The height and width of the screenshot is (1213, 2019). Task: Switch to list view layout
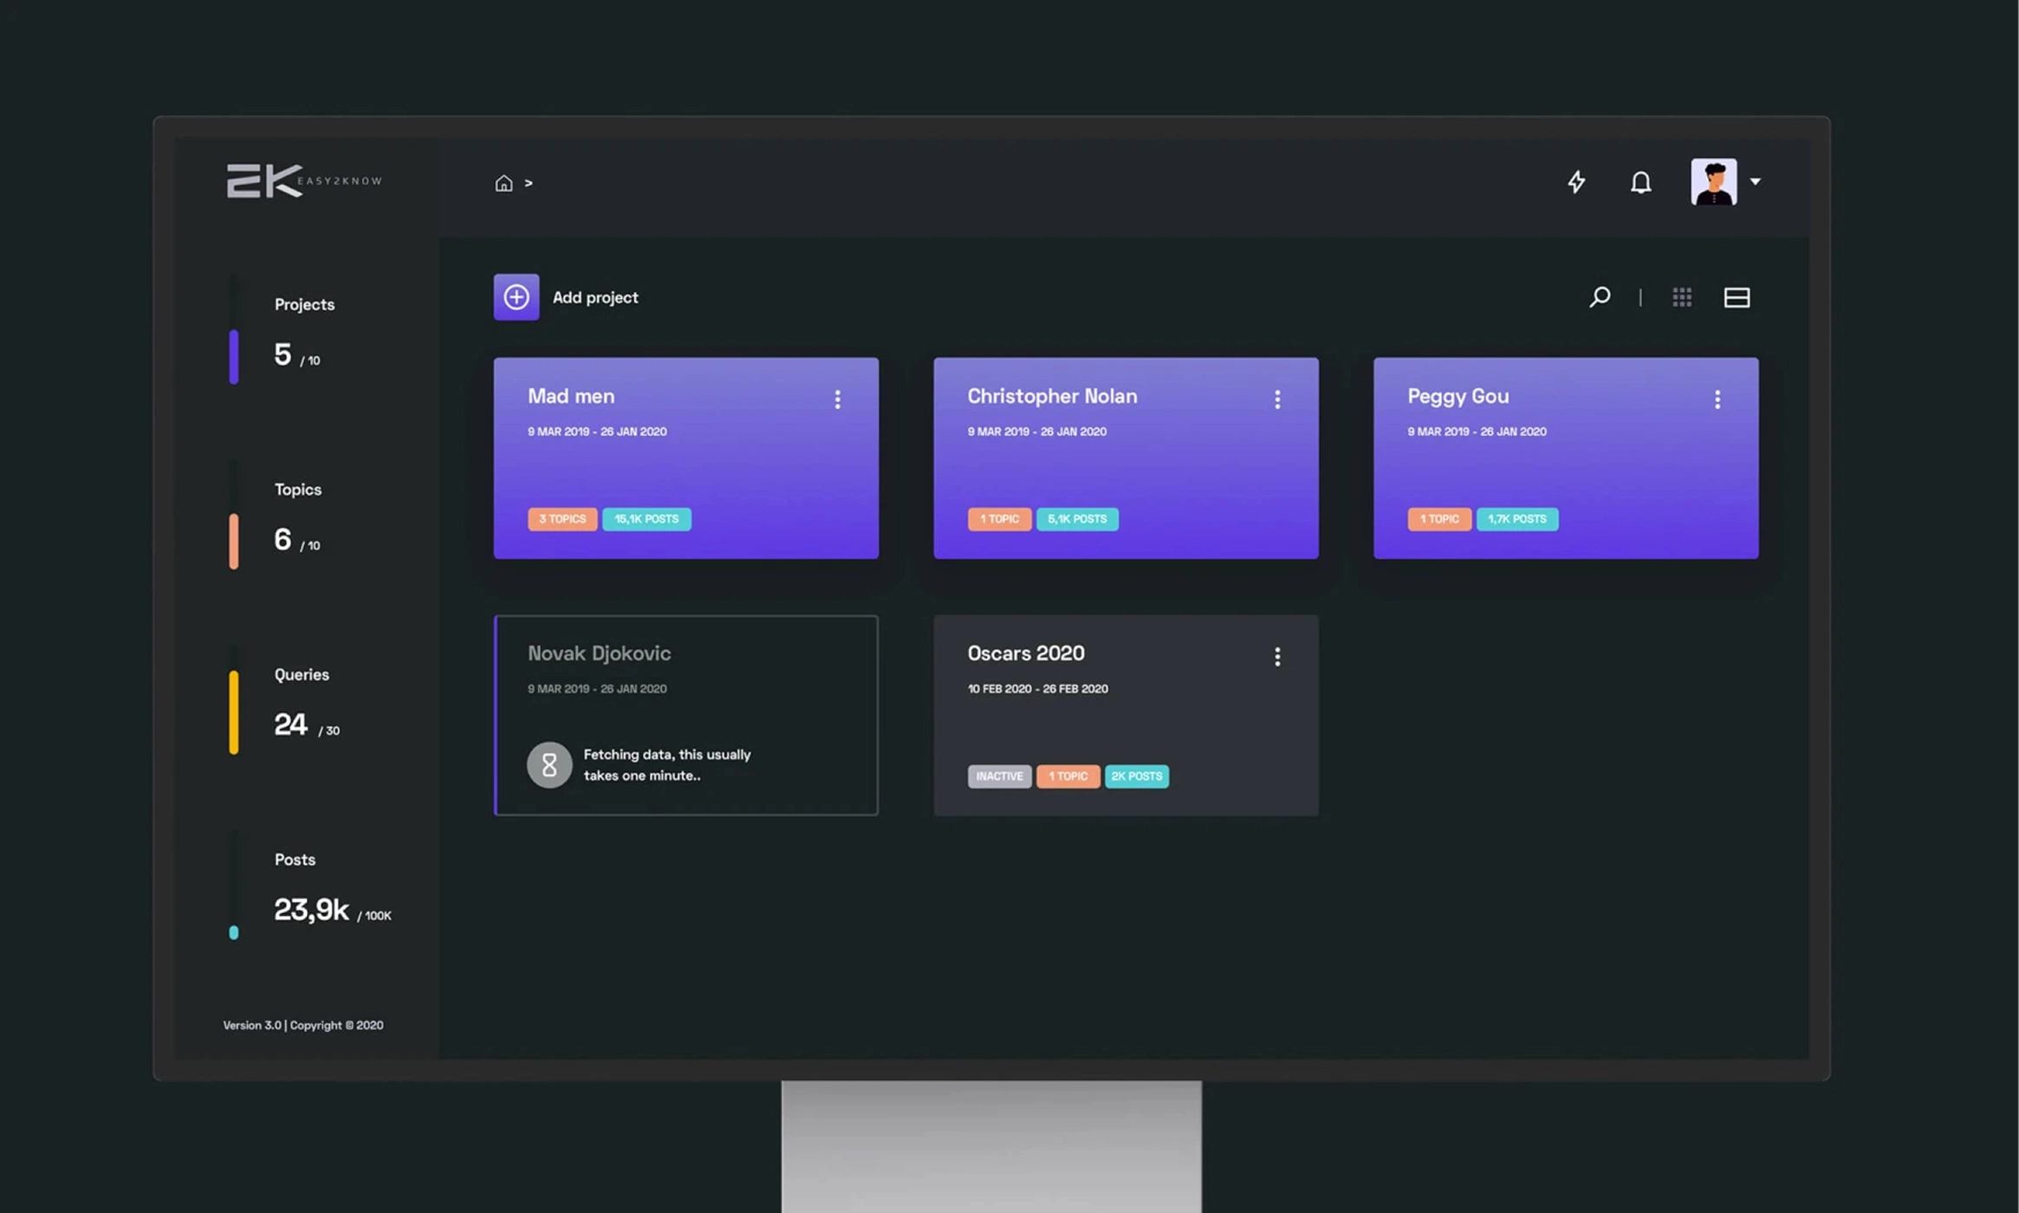[1737, 297]
